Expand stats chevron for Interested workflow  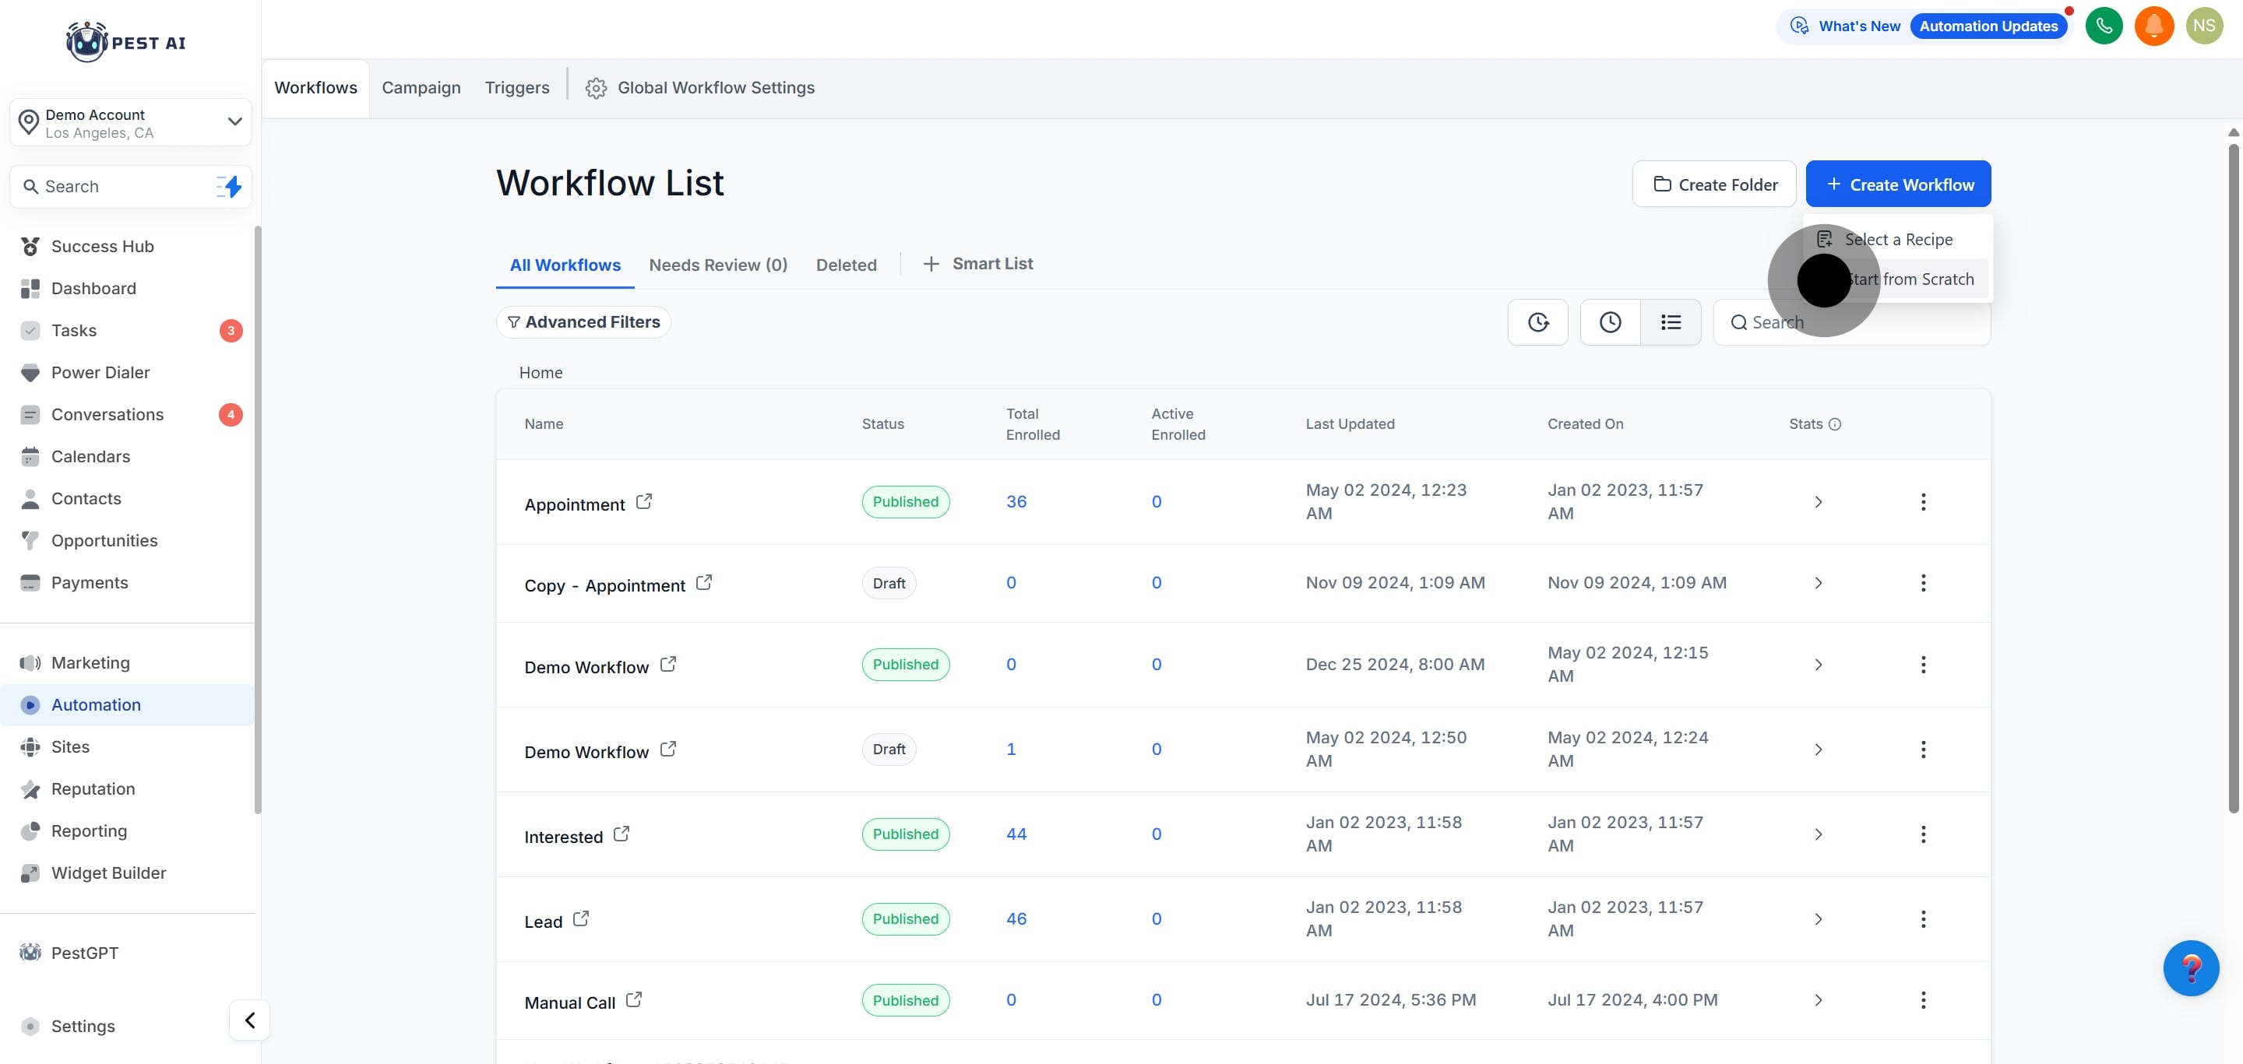[x=1818, y=834]
